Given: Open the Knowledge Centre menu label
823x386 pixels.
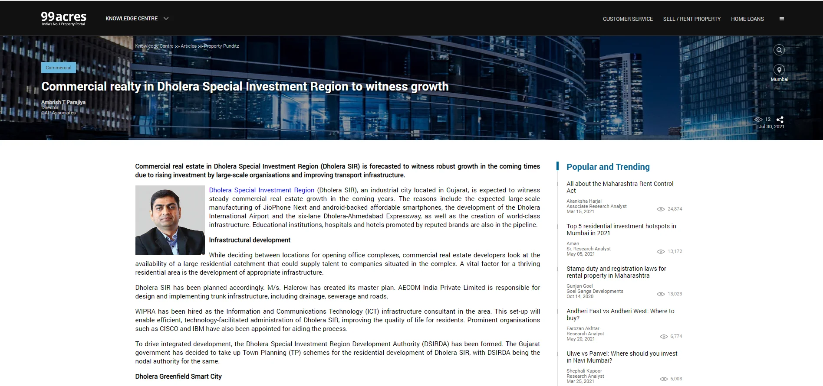Looking at the screenshot, I should [132, 19].
